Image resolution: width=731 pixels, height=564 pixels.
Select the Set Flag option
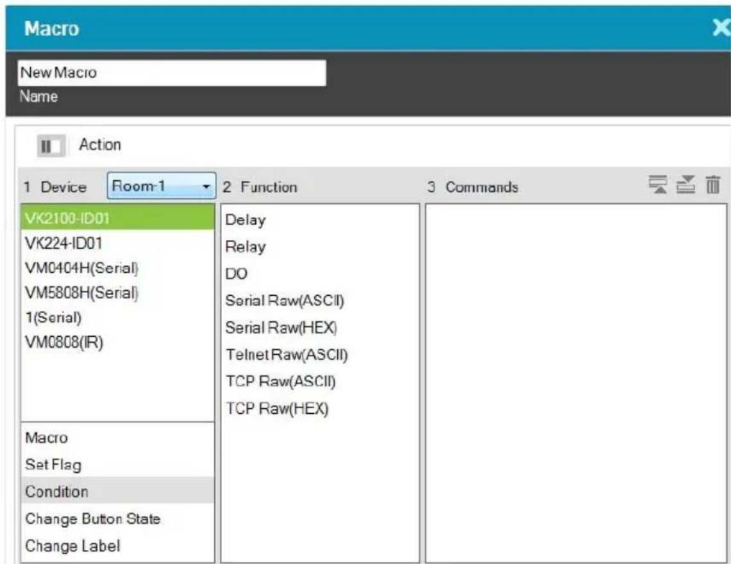pyautogui.click(x=117, y=464)
